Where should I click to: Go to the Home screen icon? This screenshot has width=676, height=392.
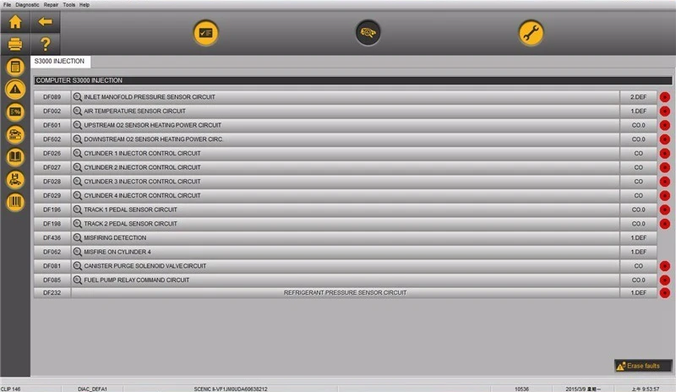pyautogui.click(x=15, y=22)
